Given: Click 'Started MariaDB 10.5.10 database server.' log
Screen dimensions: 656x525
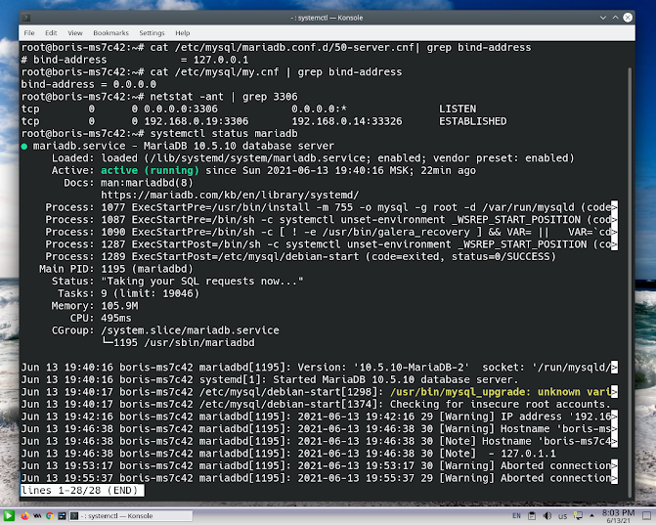Looking at the screenshot, I should [395, 380].
